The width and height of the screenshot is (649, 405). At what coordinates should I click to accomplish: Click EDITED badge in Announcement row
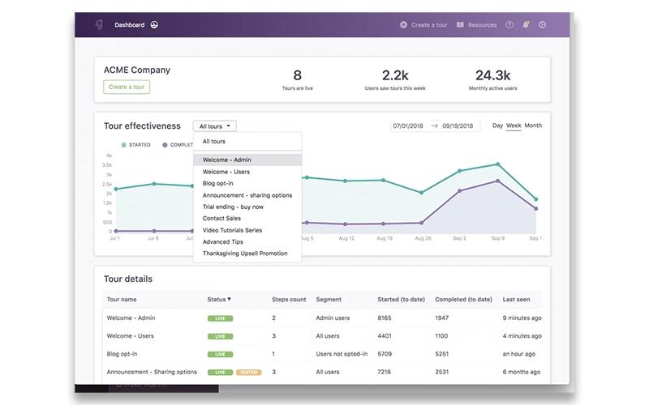tap(249, 373)
